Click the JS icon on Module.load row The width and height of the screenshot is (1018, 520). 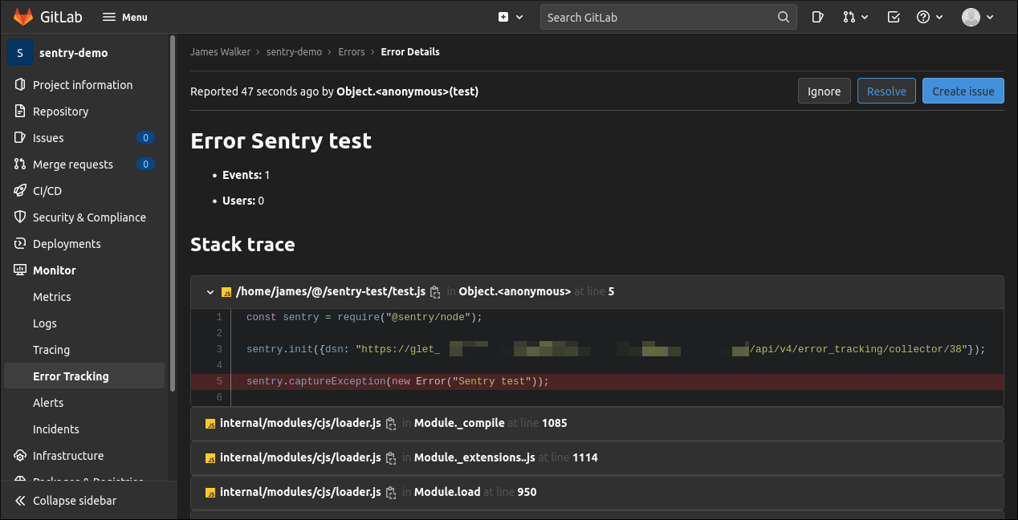210,492
